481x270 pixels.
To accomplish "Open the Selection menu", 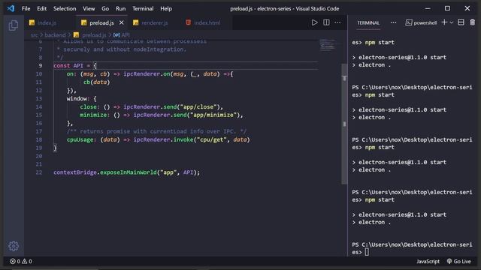I will [65, 8].
